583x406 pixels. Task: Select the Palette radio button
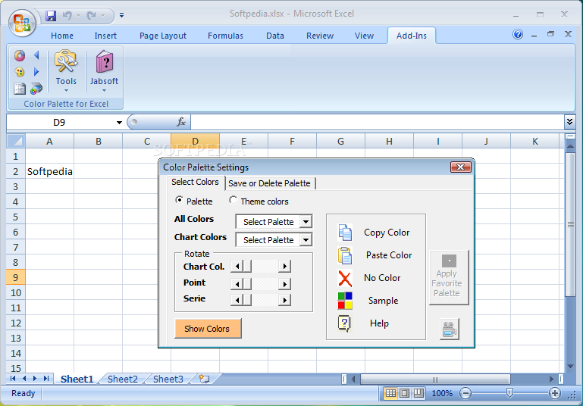click(179, 200)
